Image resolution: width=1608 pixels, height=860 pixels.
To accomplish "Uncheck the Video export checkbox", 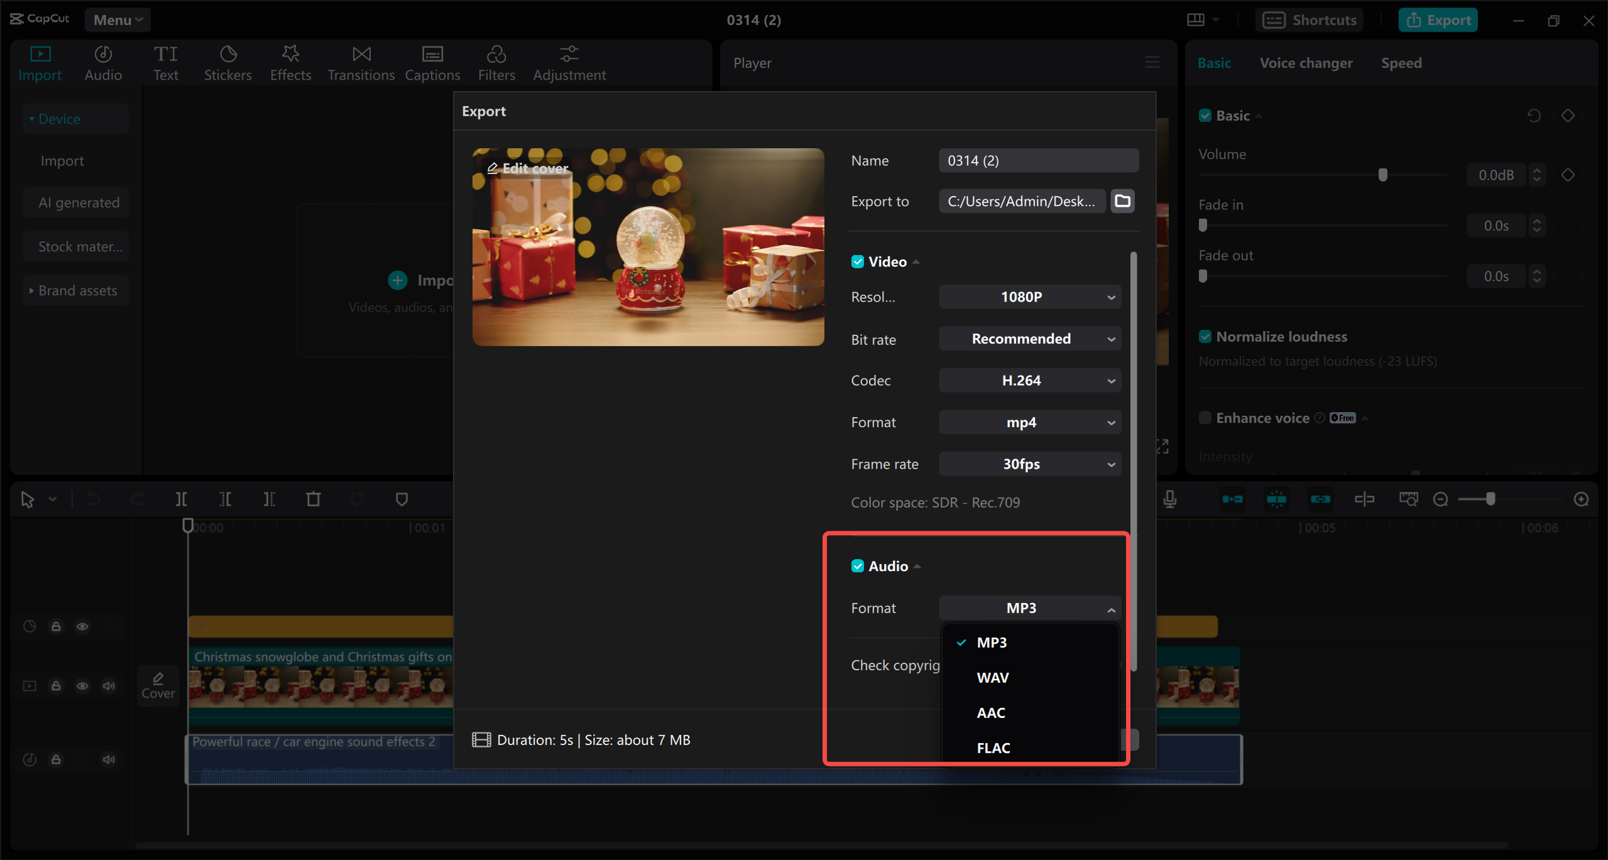I will tap(858, 261).
